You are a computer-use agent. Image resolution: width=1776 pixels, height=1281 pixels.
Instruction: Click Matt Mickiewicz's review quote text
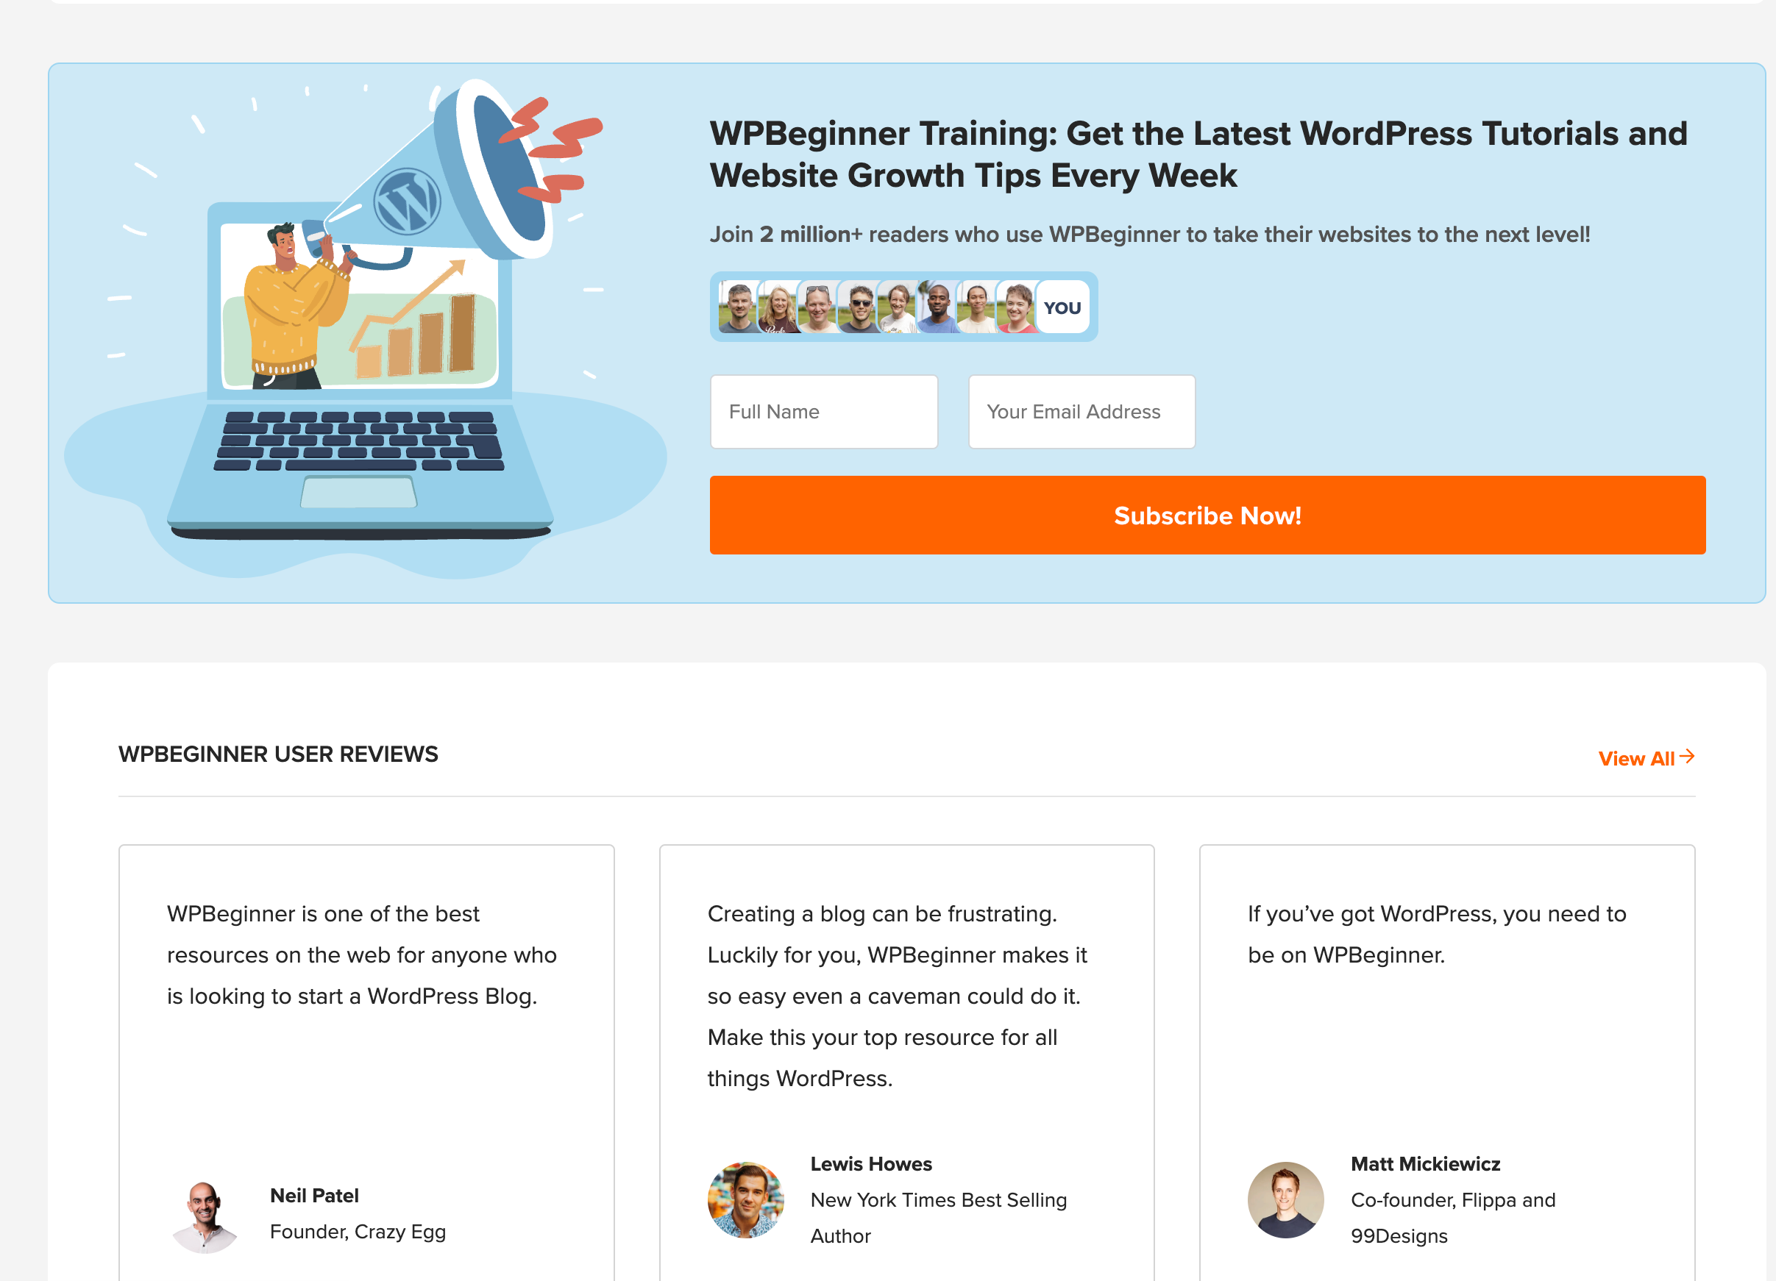[1437, 934]
